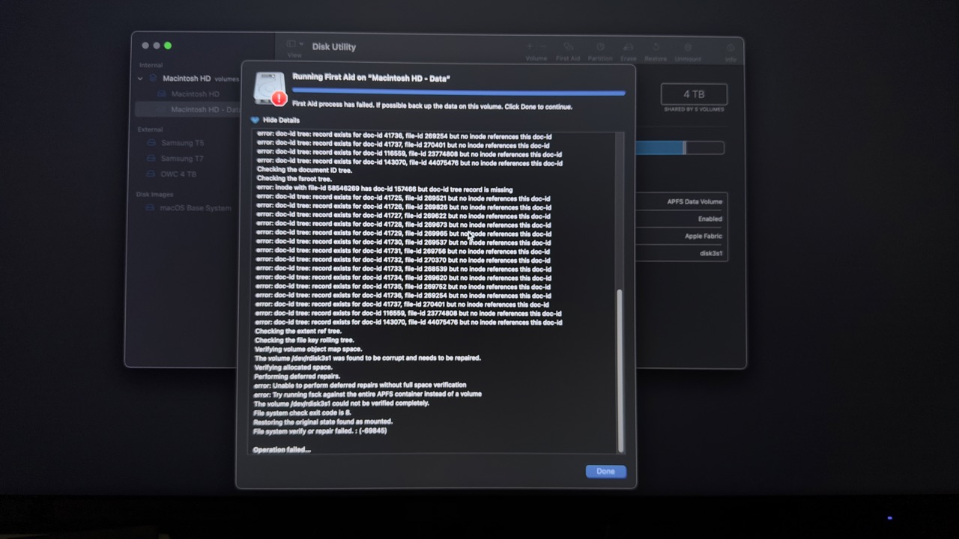Screen dimensions: 959x539
Task: Click the green zoom button of Disk Utility
Action: click(168, 46)
